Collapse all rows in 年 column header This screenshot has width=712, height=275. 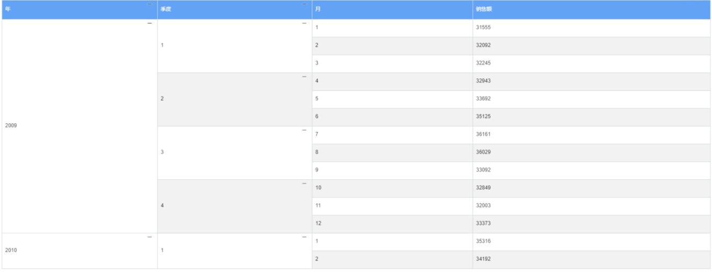[x=150, y=4]
